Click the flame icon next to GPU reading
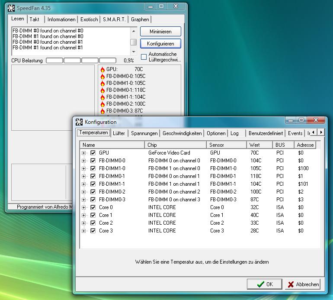The height and width of the screenshot is (300, 333). coord(102,69)
